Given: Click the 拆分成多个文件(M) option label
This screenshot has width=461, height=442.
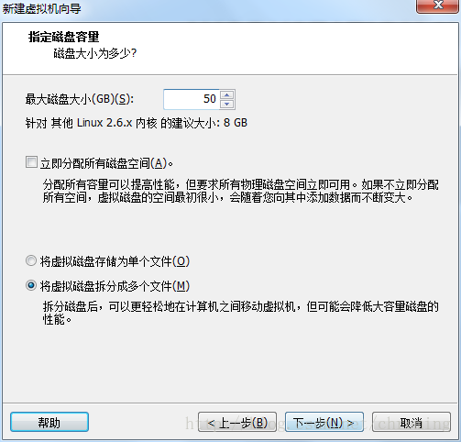Looking at the screenshot, I should click(x=115, y=286).
